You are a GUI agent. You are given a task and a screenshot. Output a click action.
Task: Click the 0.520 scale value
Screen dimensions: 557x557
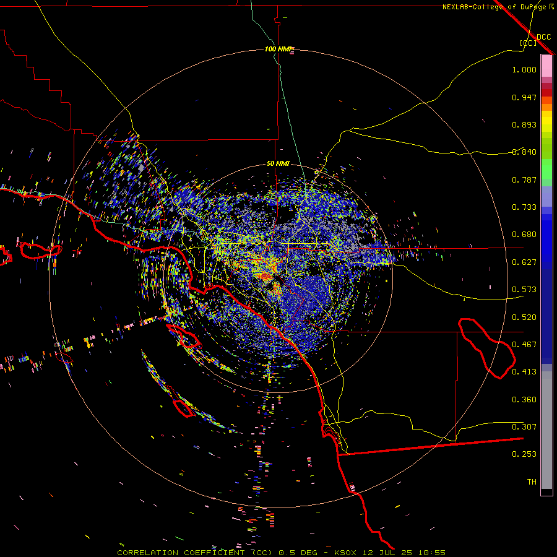coord(524,317)
